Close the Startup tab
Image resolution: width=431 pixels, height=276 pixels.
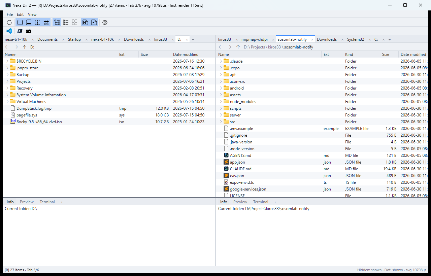coord(87,39)
